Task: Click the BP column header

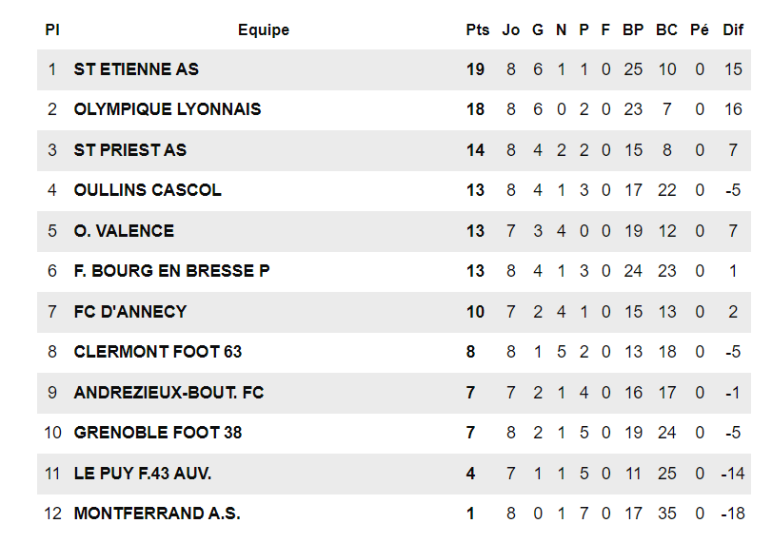Action: [633, 30]
